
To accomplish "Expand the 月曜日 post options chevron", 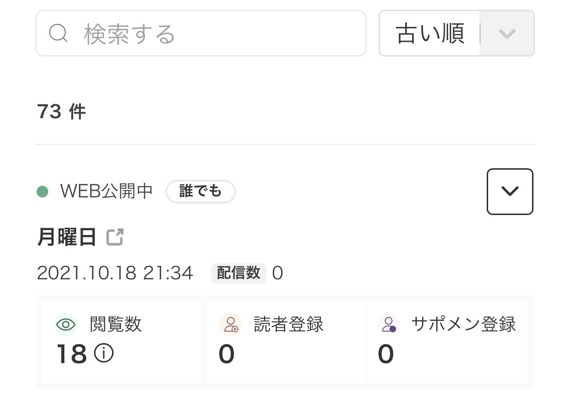I will (x=510, y=192).
